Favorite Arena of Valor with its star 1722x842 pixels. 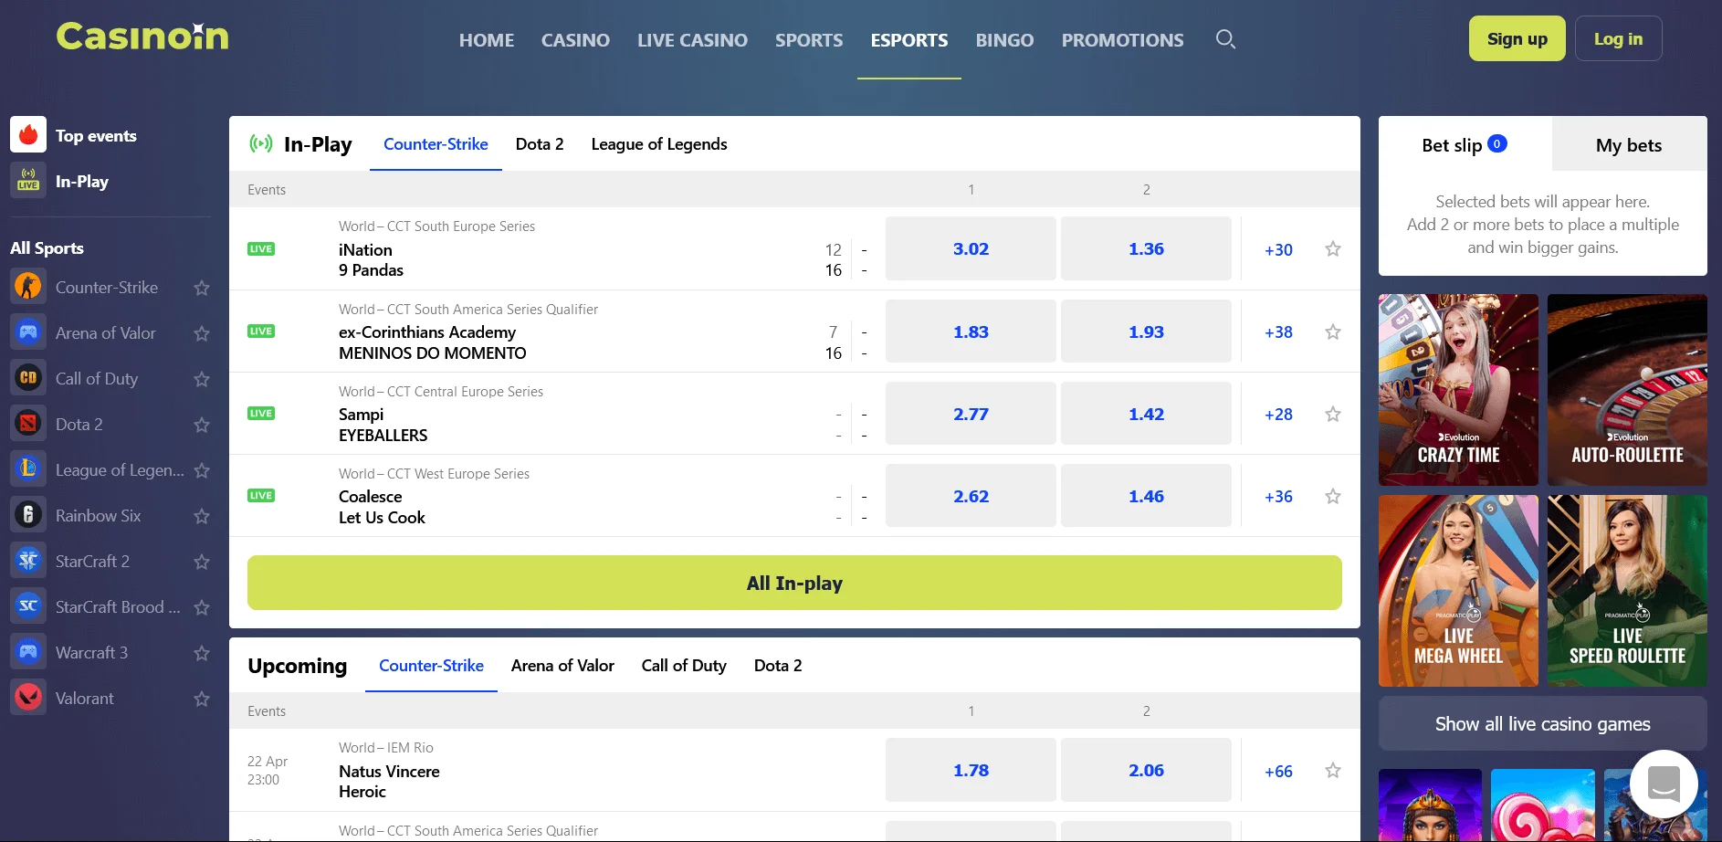[x=202, y=333]
